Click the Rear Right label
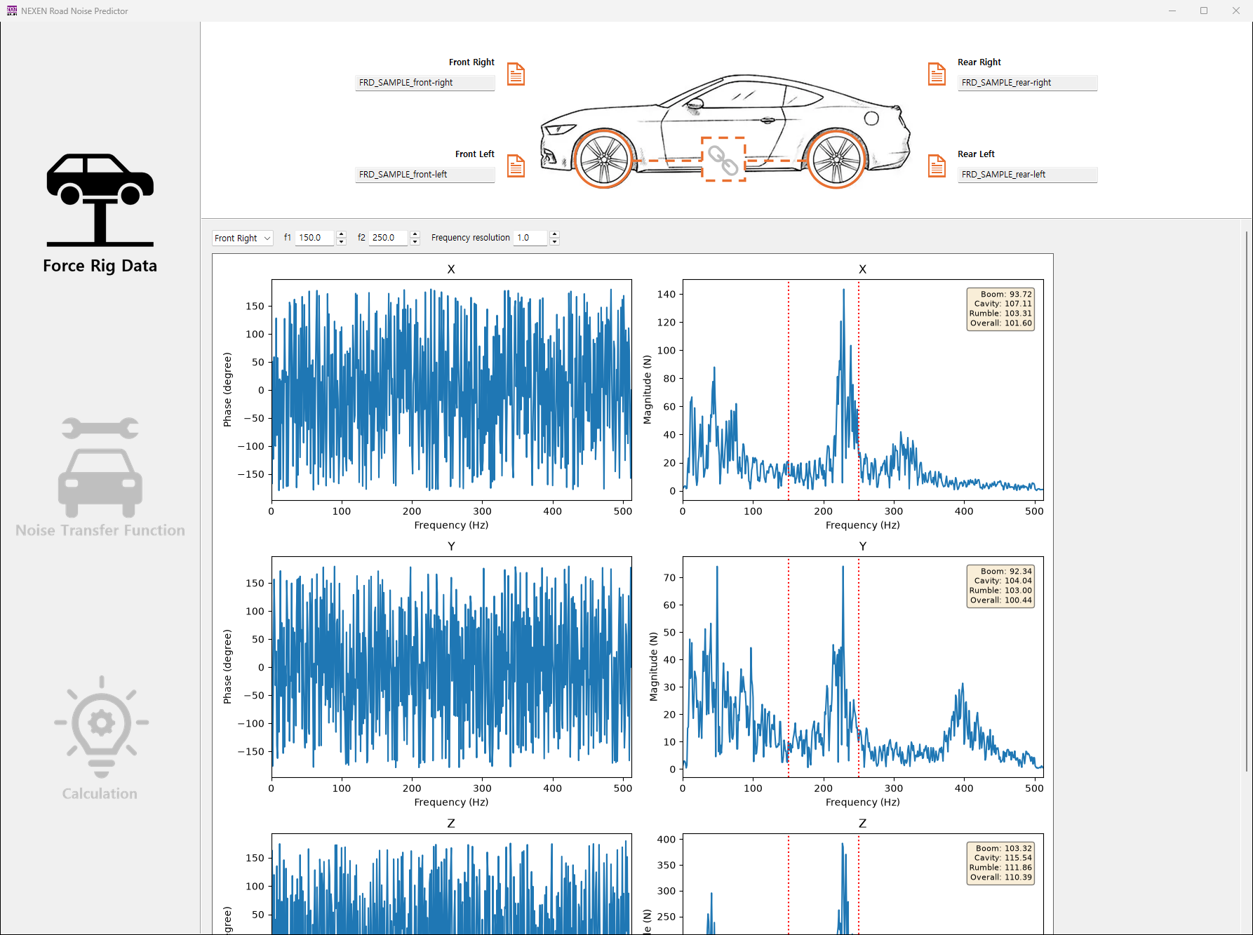The height and width of the screenshot is (935, 1253). (x=979, y=62)
